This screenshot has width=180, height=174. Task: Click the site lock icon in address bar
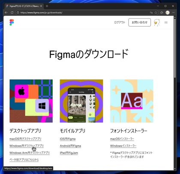click(x=18, y=12)
